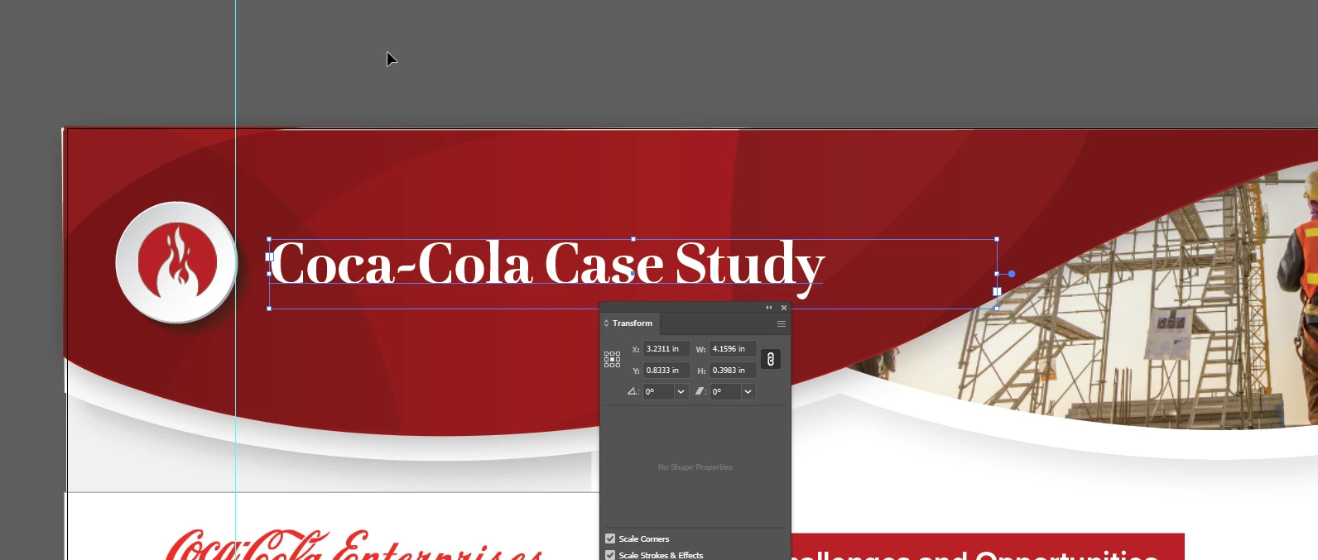
Task: Open the shear angle dropdown
Action: coord(748,391)
